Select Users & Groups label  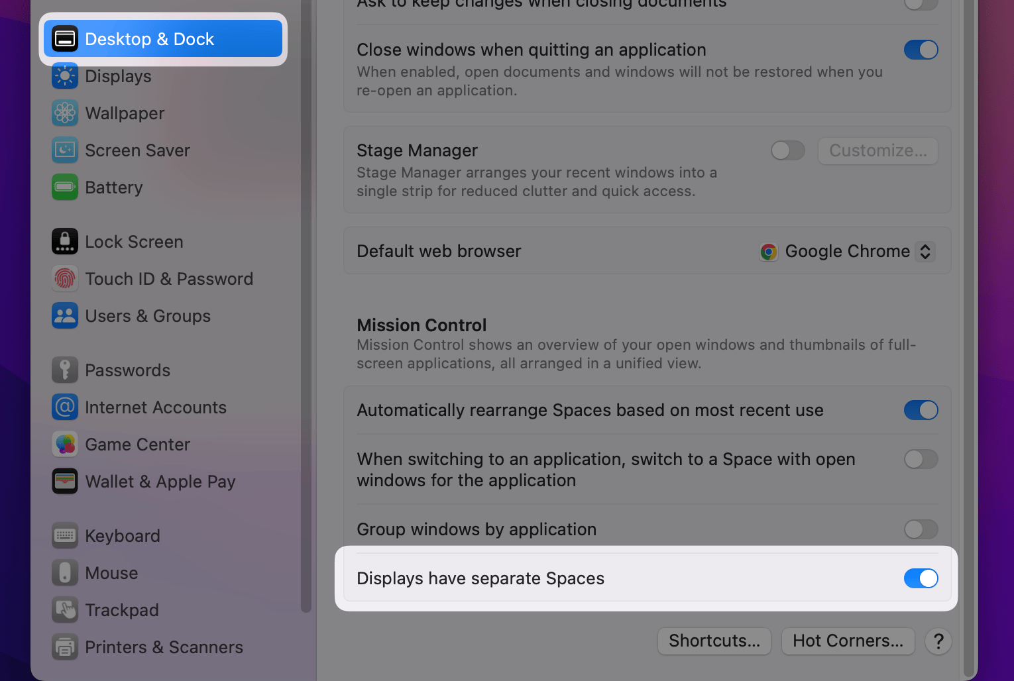tap(148, 316)
